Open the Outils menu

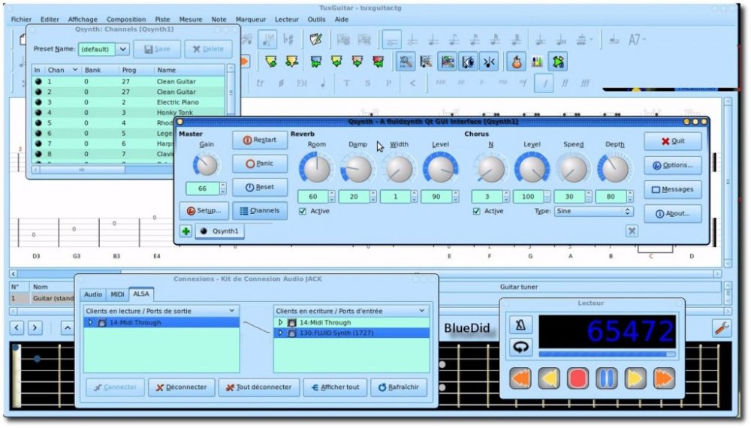click(x=316, y=20)
